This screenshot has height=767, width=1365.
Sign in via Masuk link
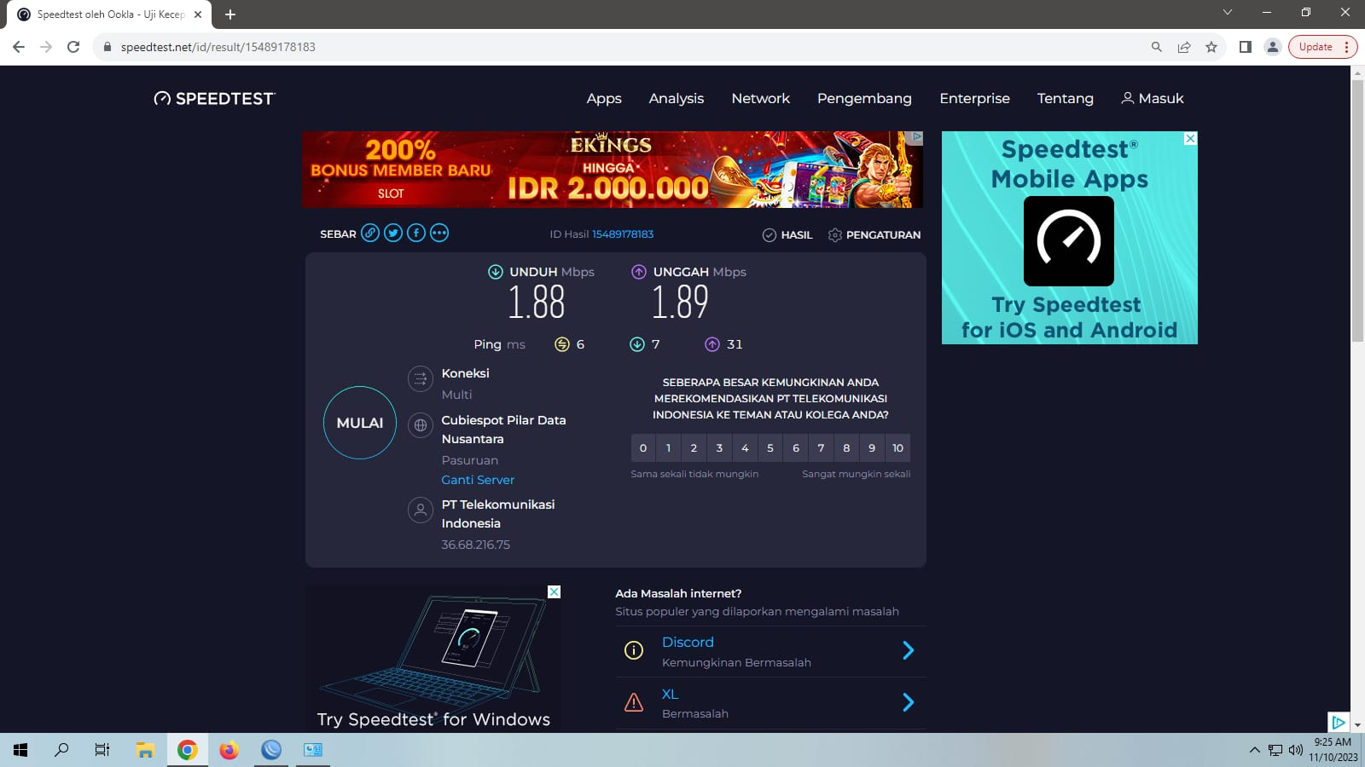pos(1153,99)
